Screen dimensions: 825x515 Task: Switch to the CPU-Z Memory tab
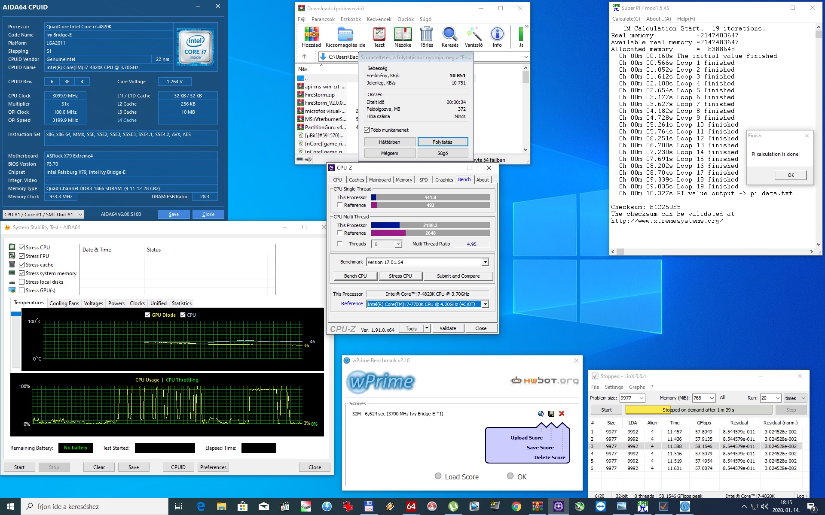[403, 180]
